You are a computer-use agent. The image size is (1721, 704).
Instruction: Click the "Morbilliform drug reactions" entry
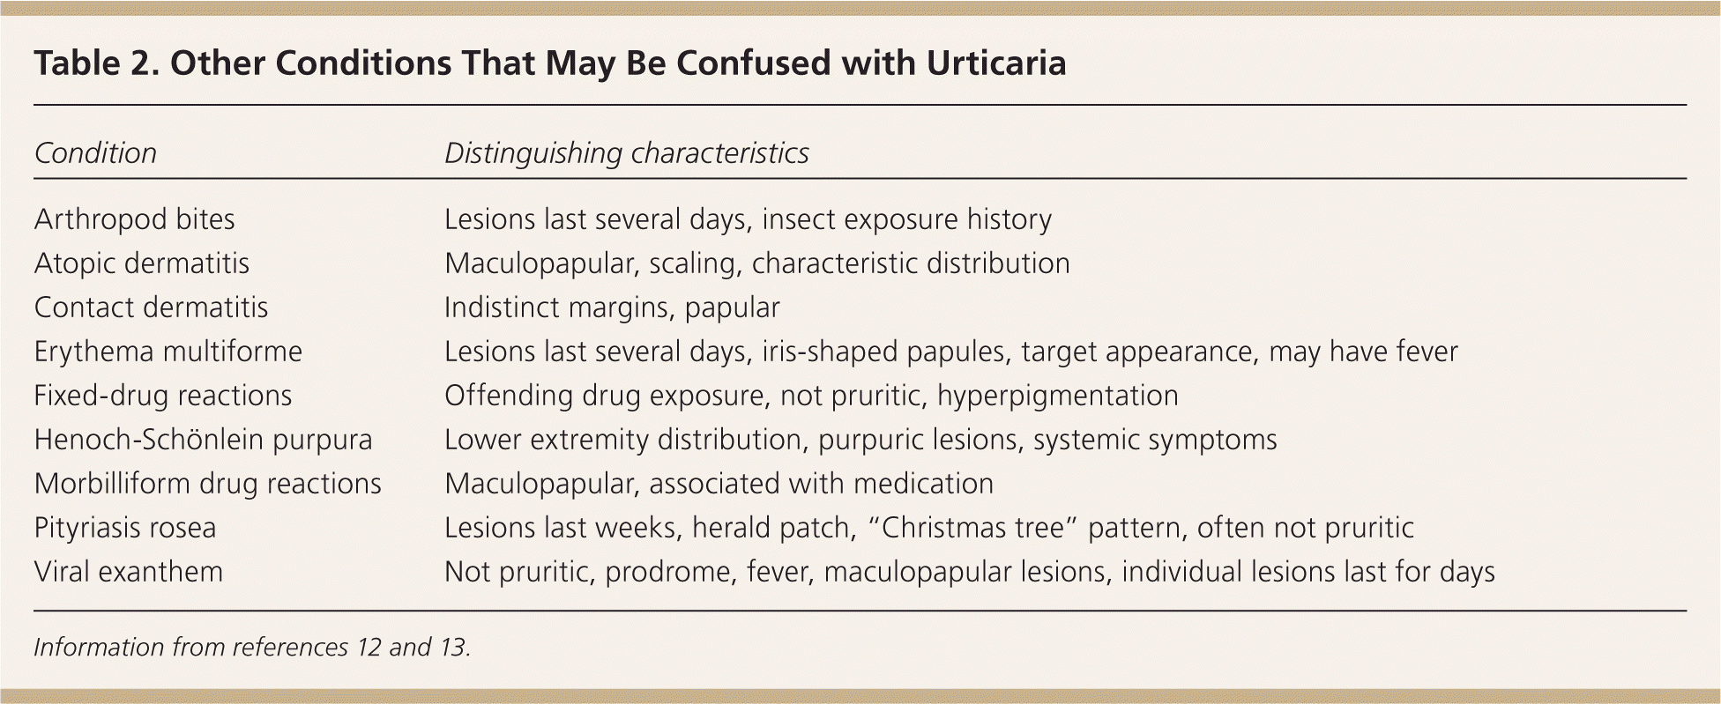[x=207, y=484]
